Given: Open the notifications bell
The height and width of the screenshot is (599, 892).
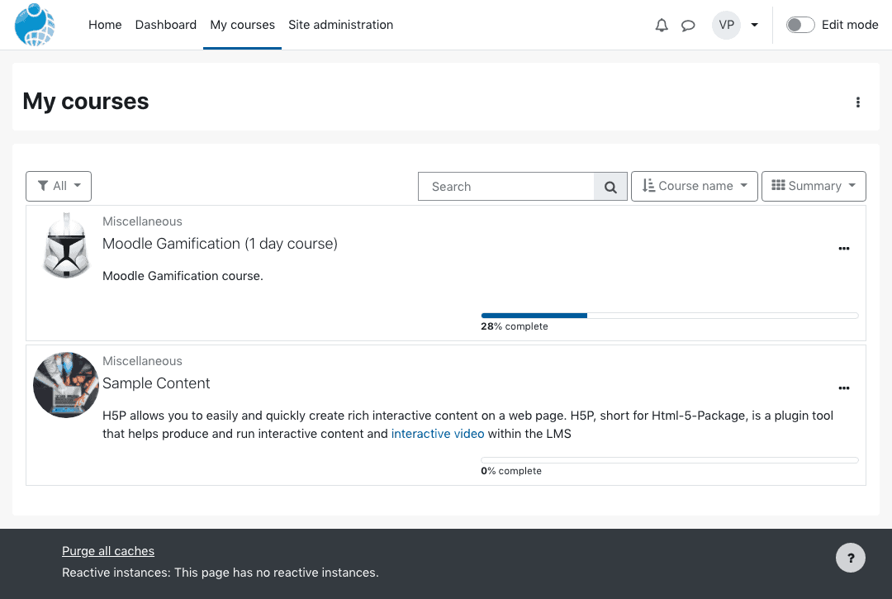Looking at the screenshot, I should pos(662,25).
